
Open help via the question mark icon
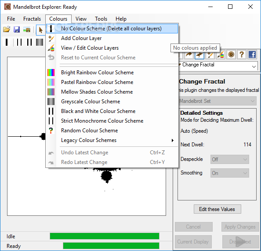point(242,55)
